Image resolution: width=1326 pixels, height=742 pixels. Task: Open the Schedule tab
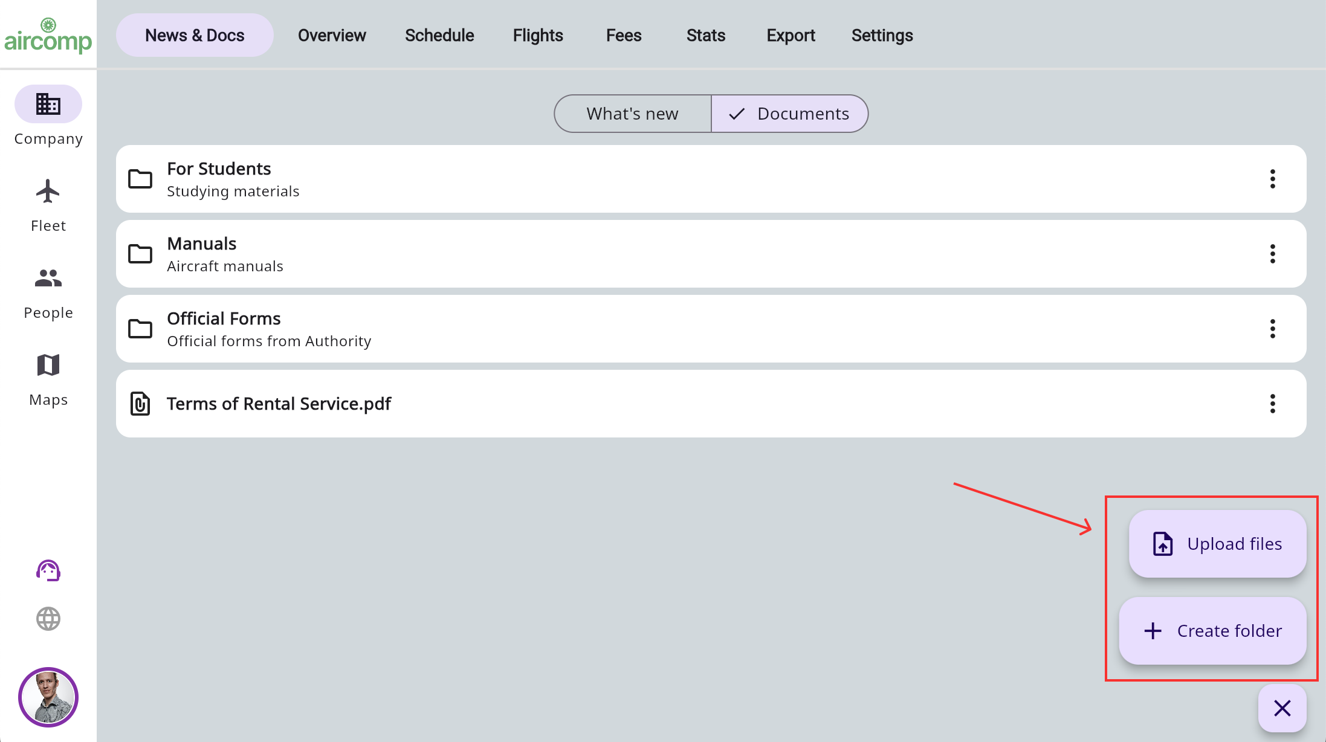click(440, 34)
